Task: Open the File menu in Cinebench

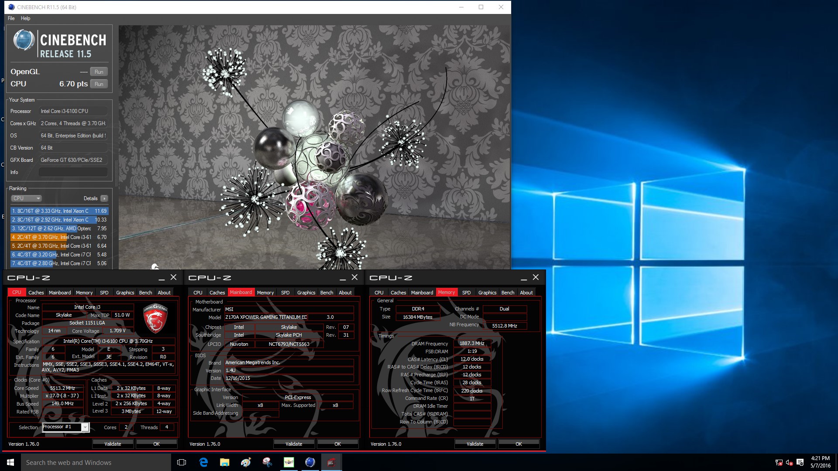Action: pos(11,18)
